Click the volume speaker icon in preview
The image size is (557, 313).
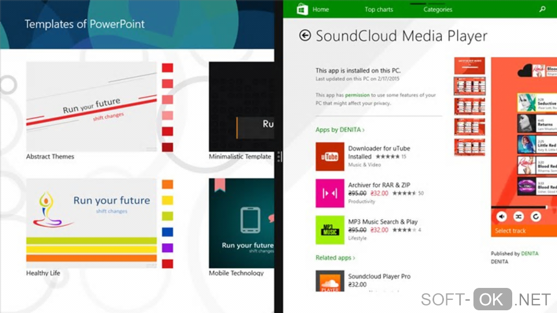tap(501, 216)
